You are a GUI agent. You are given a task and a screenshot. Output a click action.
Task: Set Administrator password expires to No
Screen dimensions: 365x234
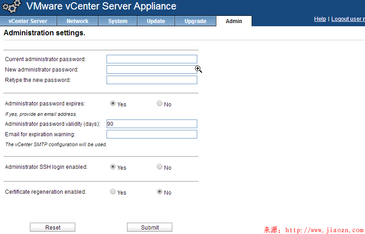point(160,104)
